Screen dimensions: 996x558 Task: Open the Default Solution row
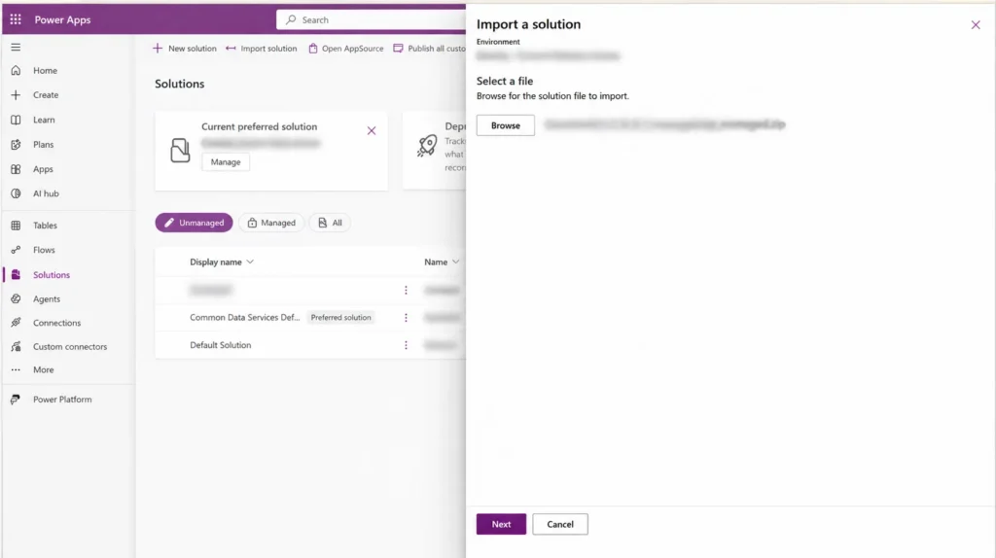[x=221, y=345]
